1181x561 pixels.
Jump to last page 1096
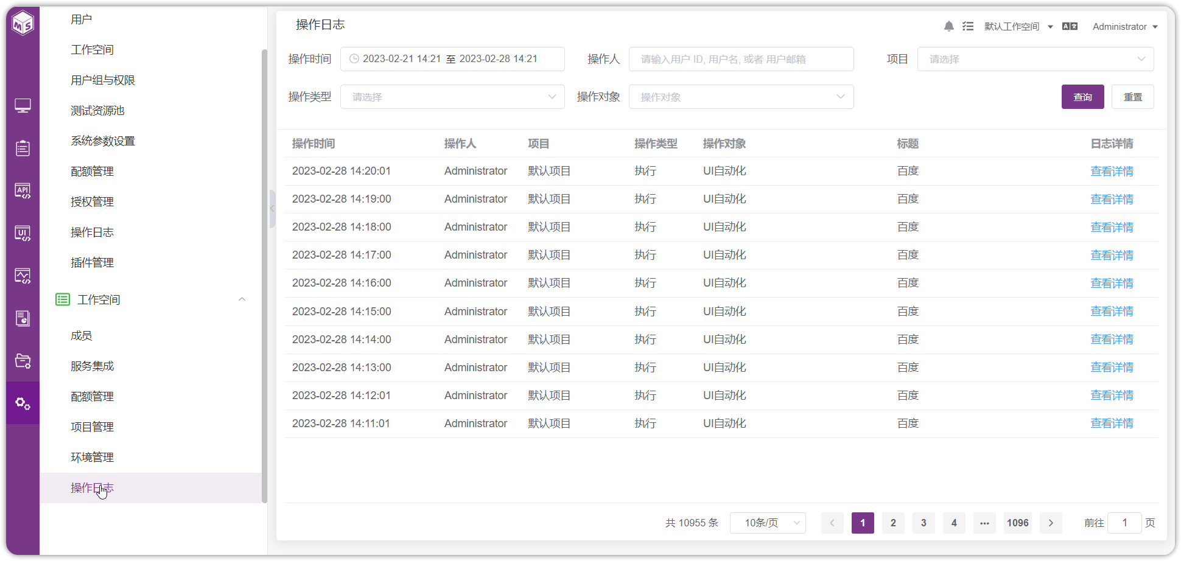click(1017, 523)
